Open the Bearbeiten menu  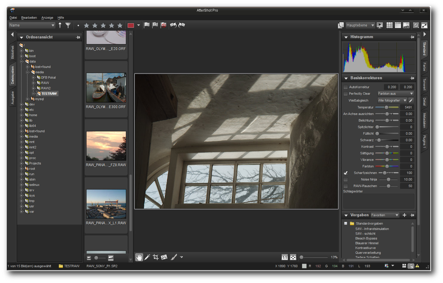[29, 18]
